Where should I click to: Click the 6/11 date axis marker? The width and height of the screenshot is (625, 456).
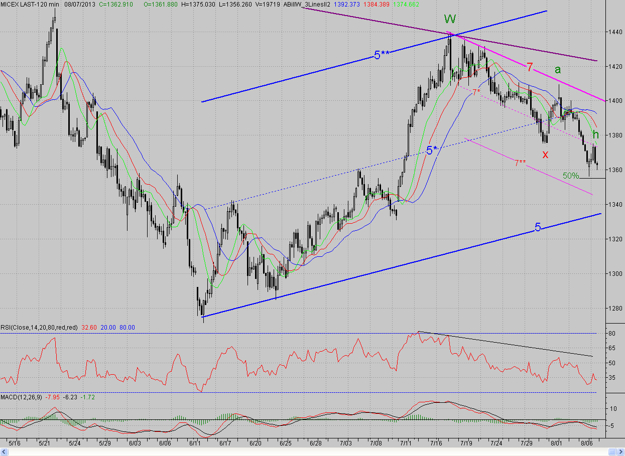point(196,443)
